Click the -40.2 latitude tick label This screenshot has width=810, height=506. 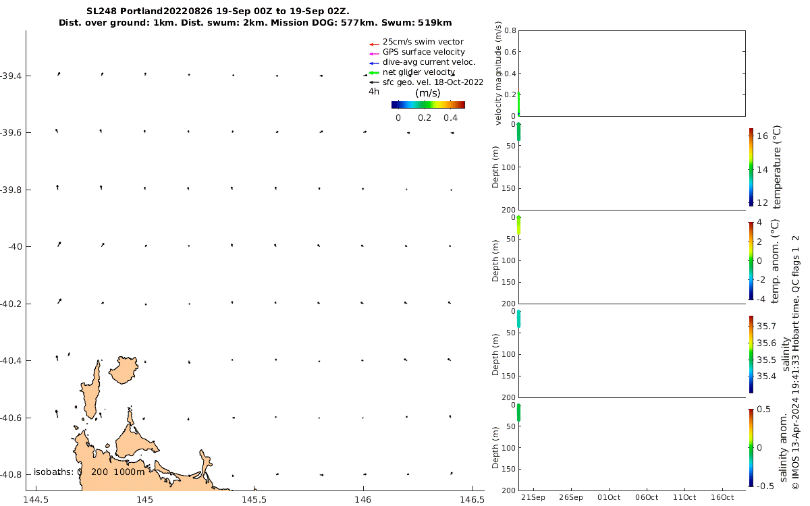(x=11, y=304)
